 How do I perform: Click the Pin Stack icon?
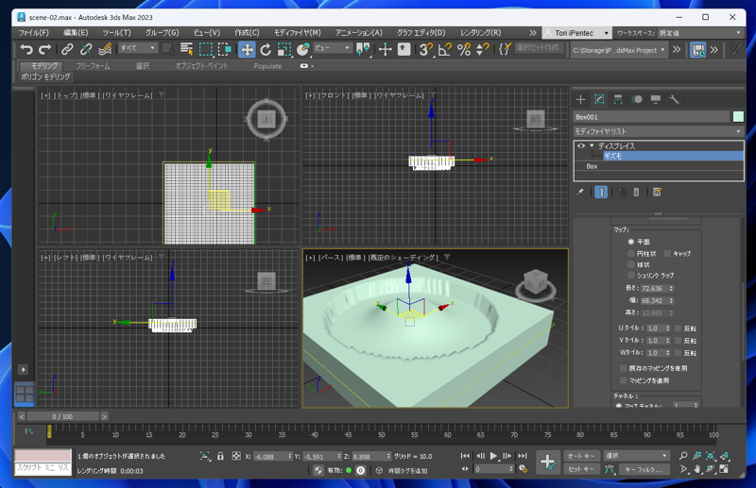pyautogui.click(x=580, y=192)
